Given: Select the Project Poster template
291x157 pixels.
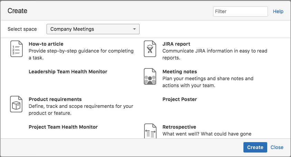Looking at the screenshot, I should click(180, 99).
